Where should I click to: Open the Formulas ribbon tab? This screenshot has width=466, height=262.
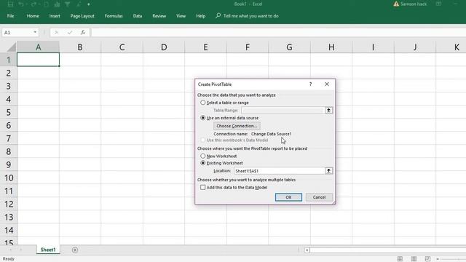114,16
